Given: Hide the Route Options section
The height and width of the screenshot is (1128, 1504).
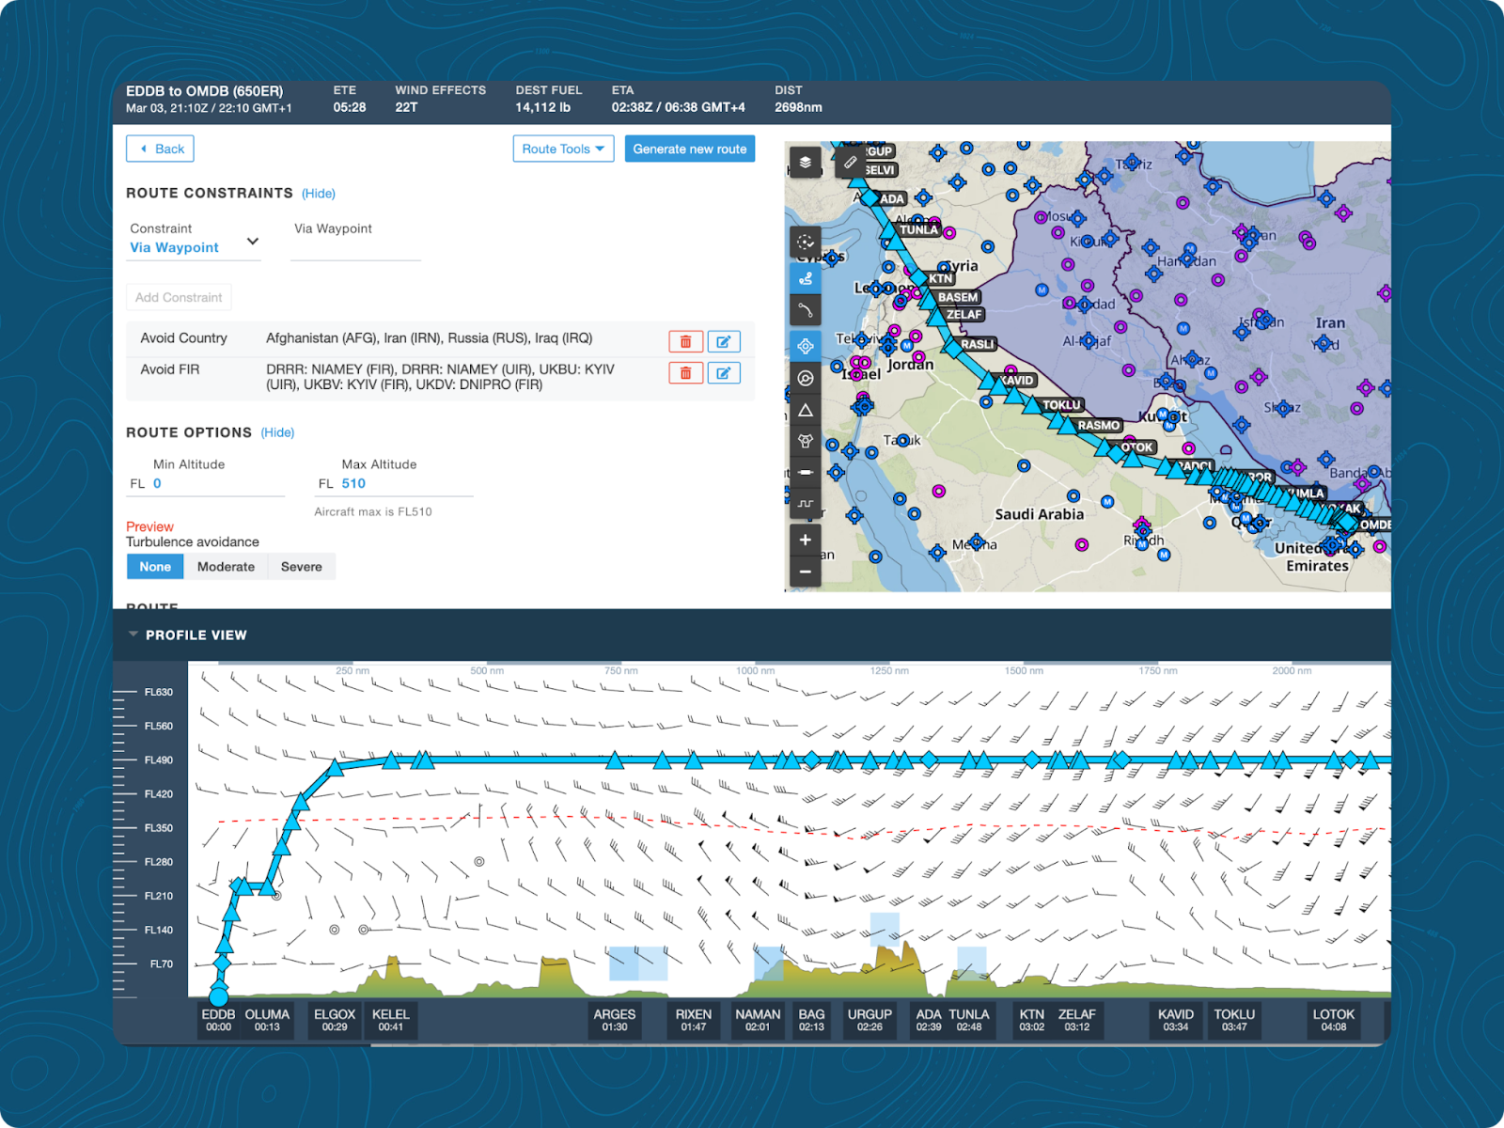Looking at the screenshot, I should (277, 432).
